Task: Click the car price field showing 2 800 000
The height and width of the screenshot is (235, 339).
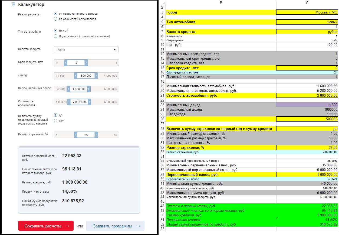Action: 79,102
